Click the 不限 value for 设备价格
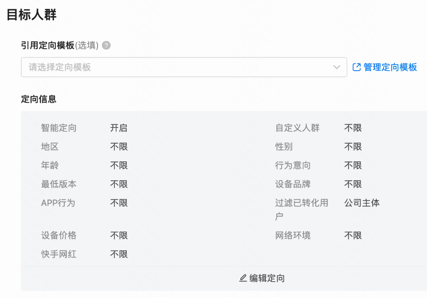This screenshot has width=427, height=298. [x=119, y=235]
